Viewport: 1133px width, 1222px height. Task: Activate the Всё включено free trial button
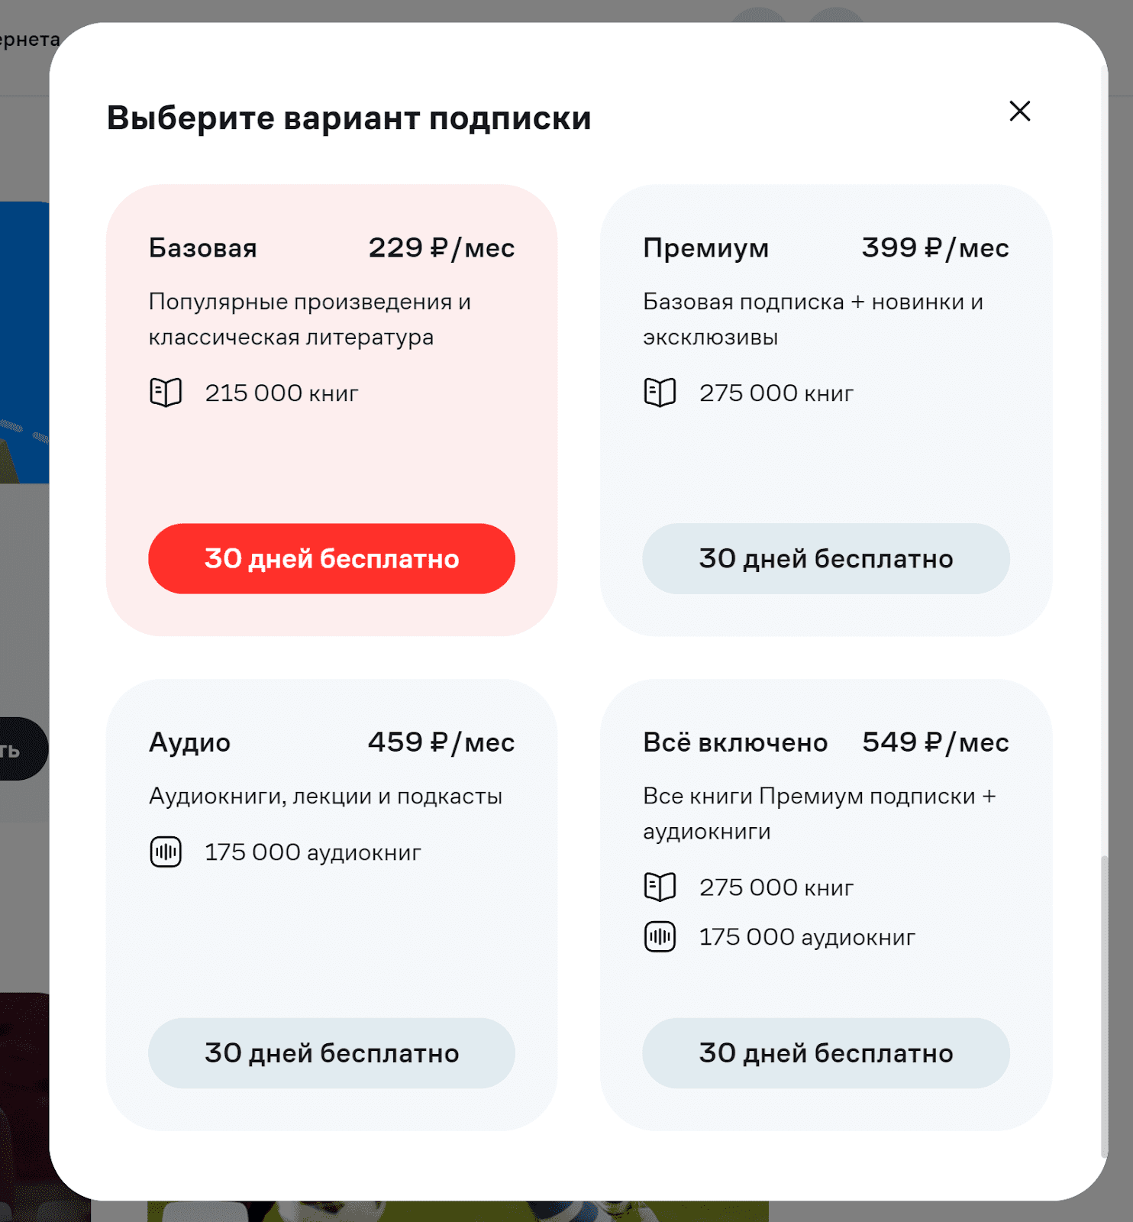(x=825, y=1052)
